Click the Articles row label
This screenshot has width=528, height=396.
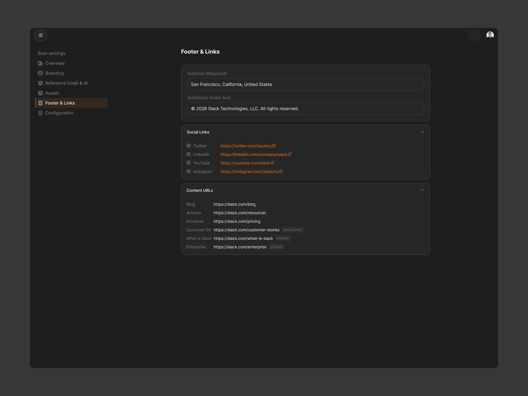194,213
